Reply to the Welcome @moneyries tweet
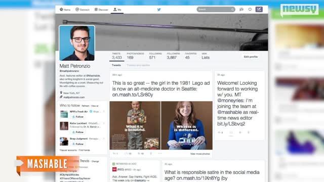This screenshot has width=324, height=182. (x=220, y=132)
